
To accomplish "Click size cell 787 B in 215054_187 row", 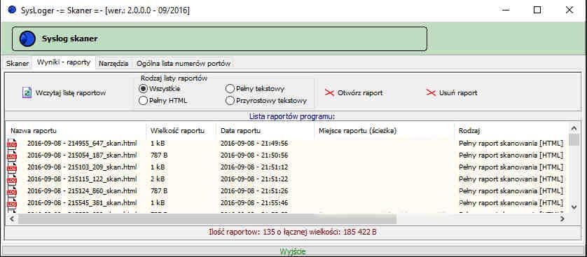I will click(159, 155).
